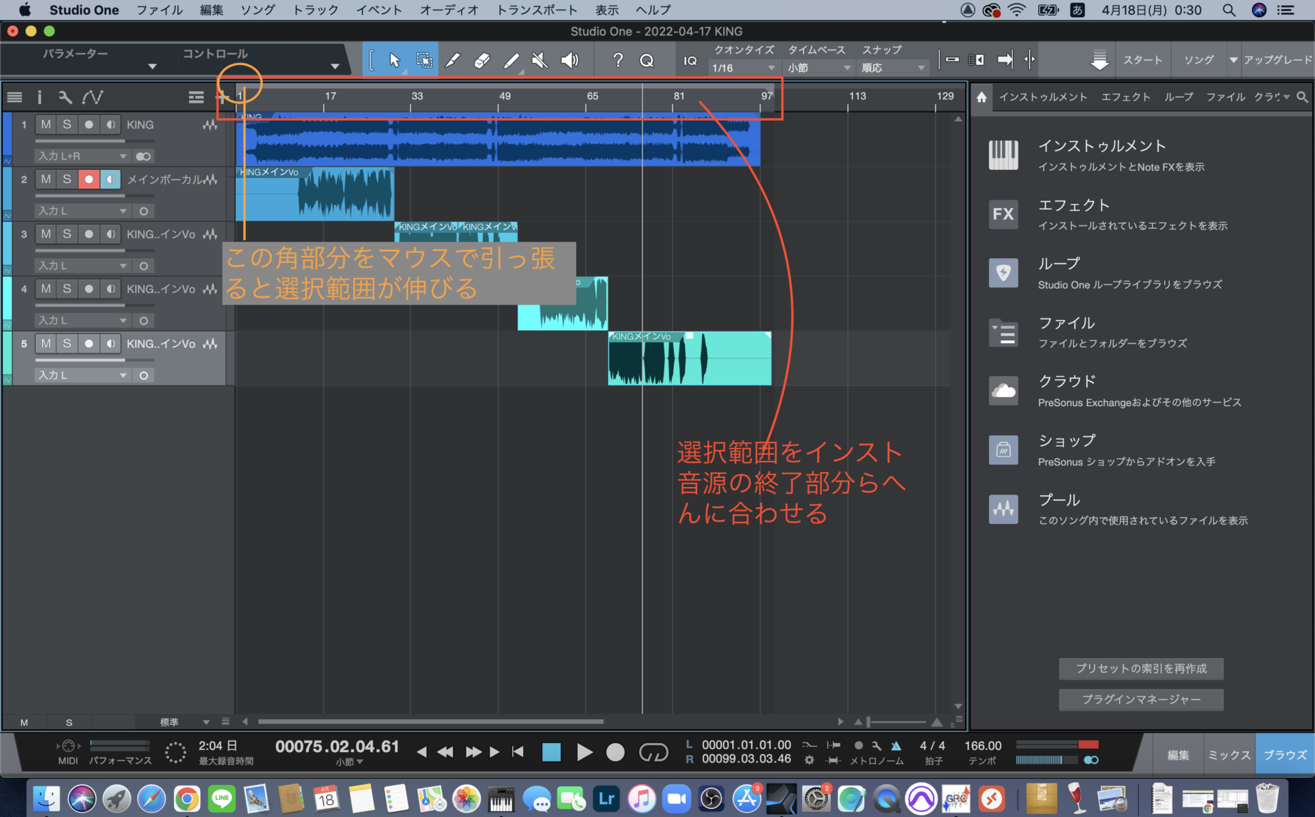
Task: Click tempo value 166.00
Action: (x=983, y=746)
